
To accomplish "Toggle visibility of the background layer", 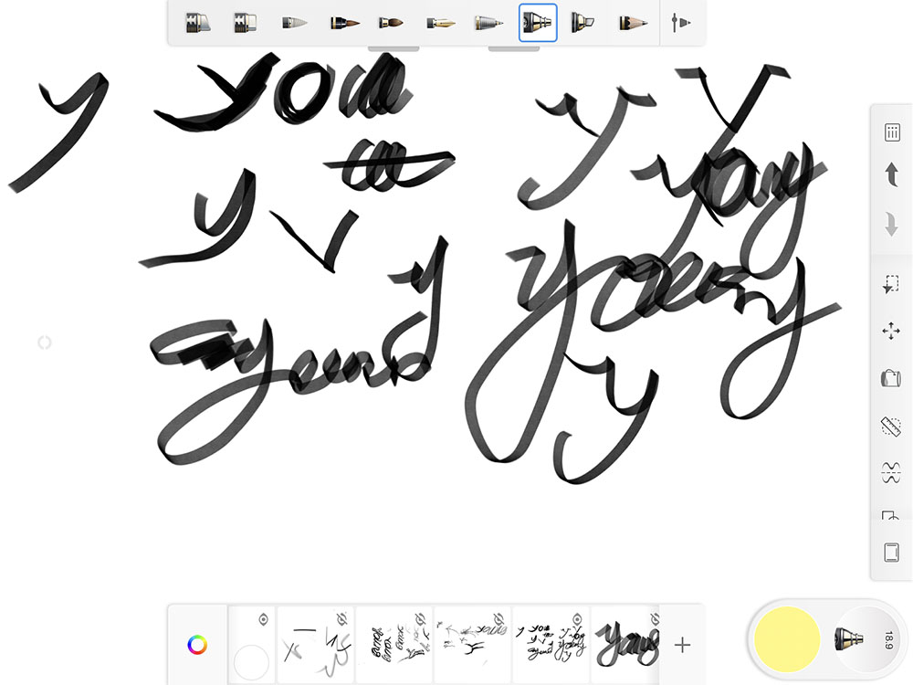I will coord(263,619).
